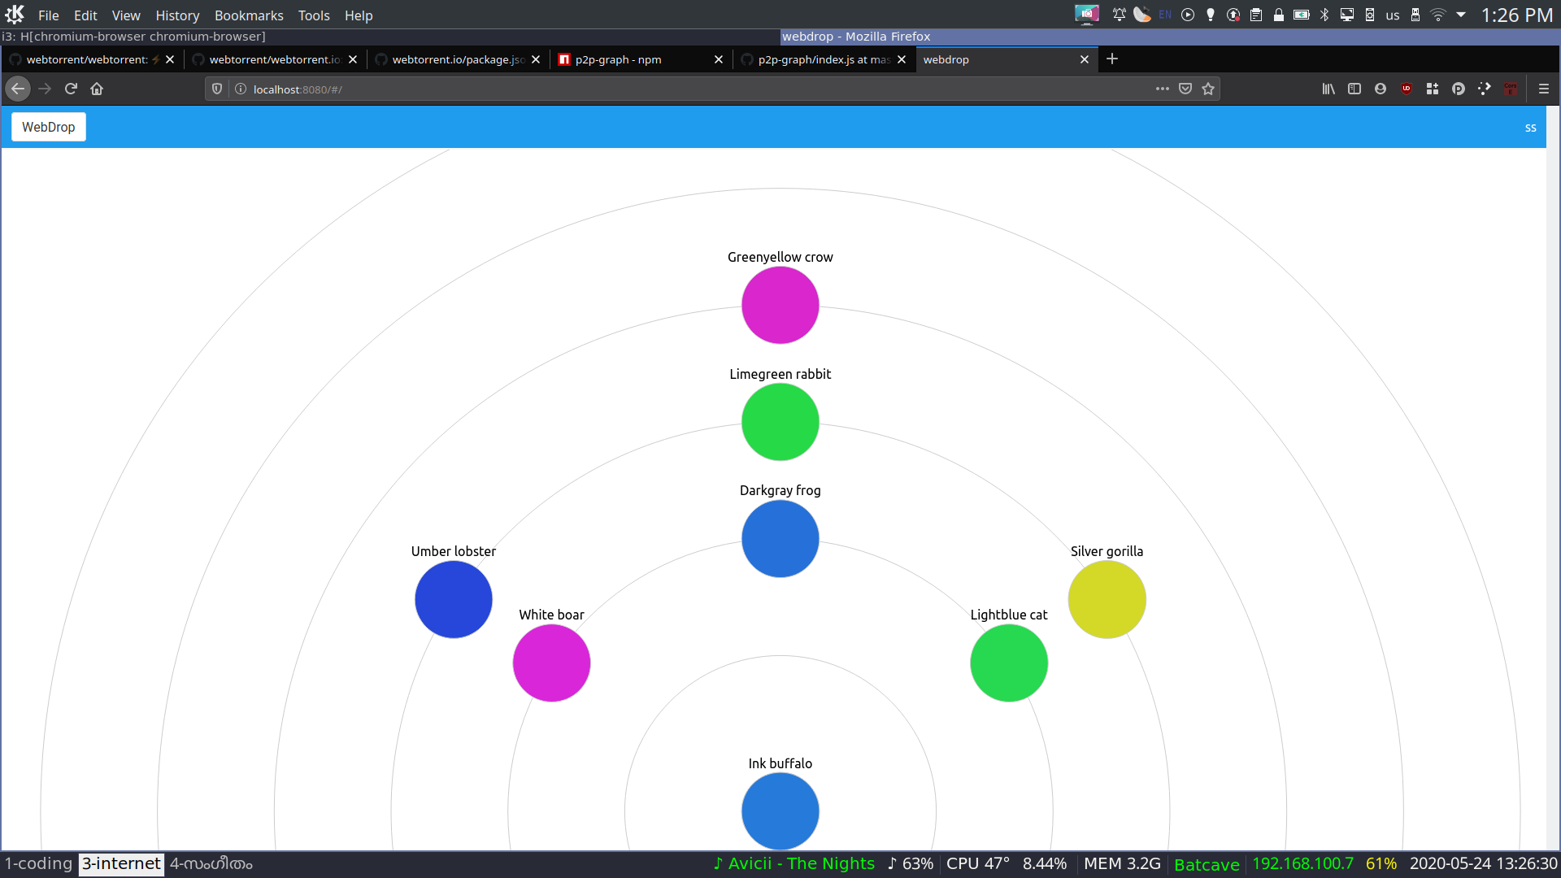Reload the current page
Screen dimensions: 1561x878
click(71, 89)
